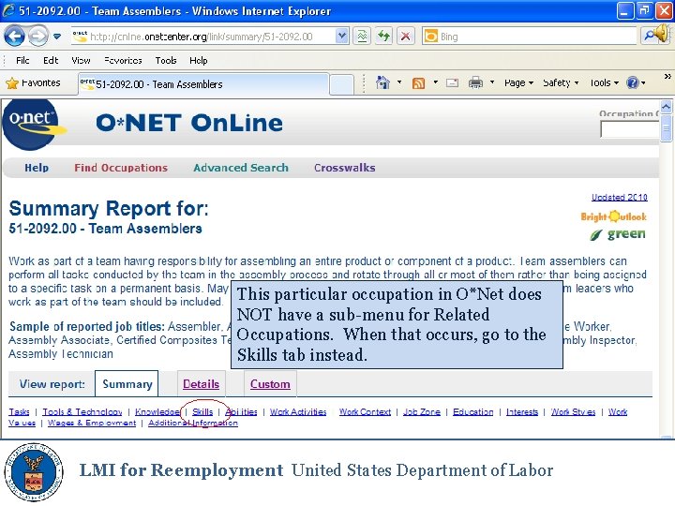Click the Bing search box
Image resolution: width=675 pixels, height=506 pixels.
coord(529,37)
